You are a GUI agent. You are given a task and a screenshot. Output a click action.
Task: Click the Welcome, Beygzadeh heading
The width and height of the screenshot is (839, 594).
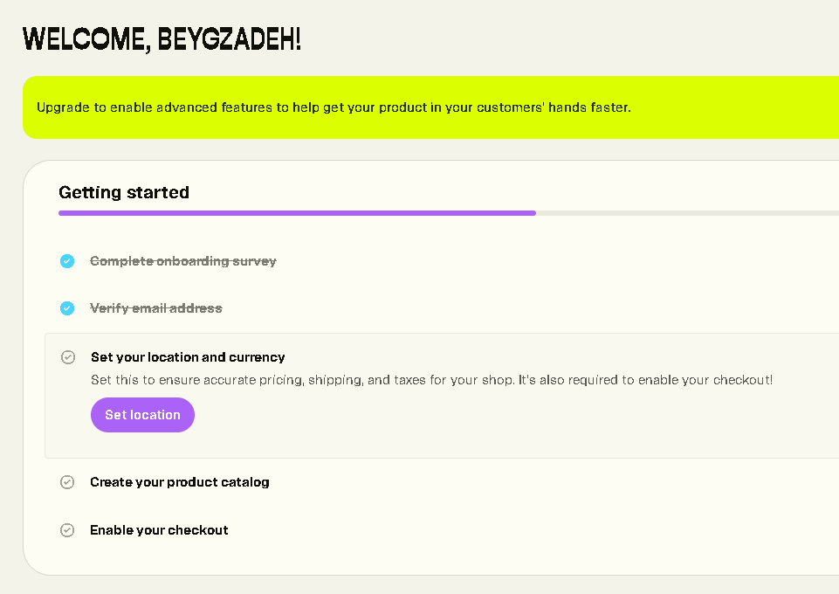coord(162,39)
